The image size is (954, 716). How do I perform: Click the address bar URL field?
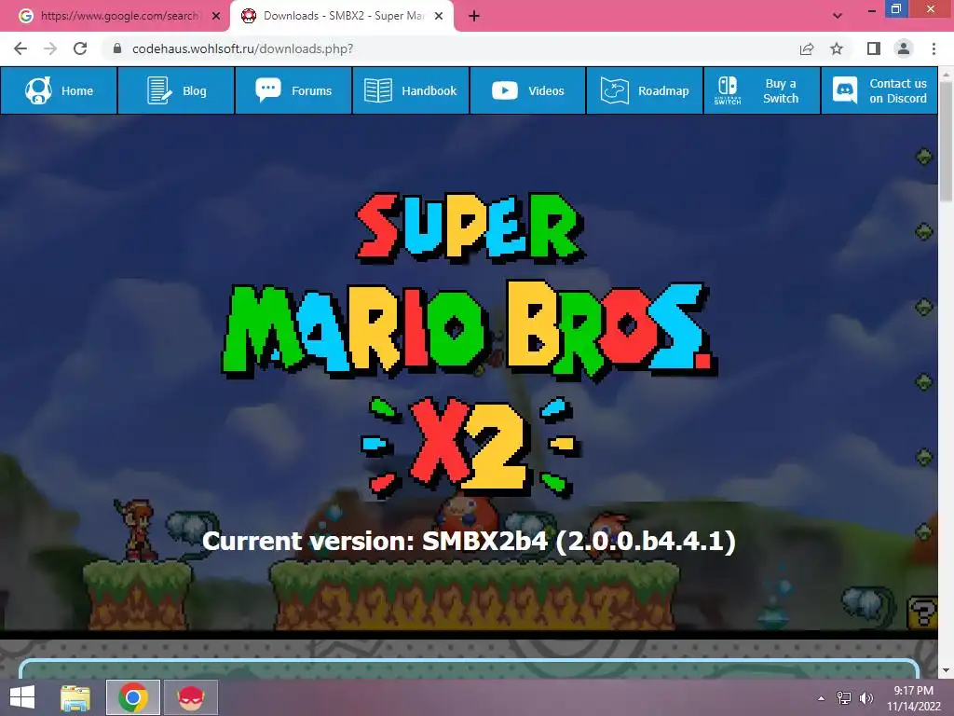click(450, 48)
